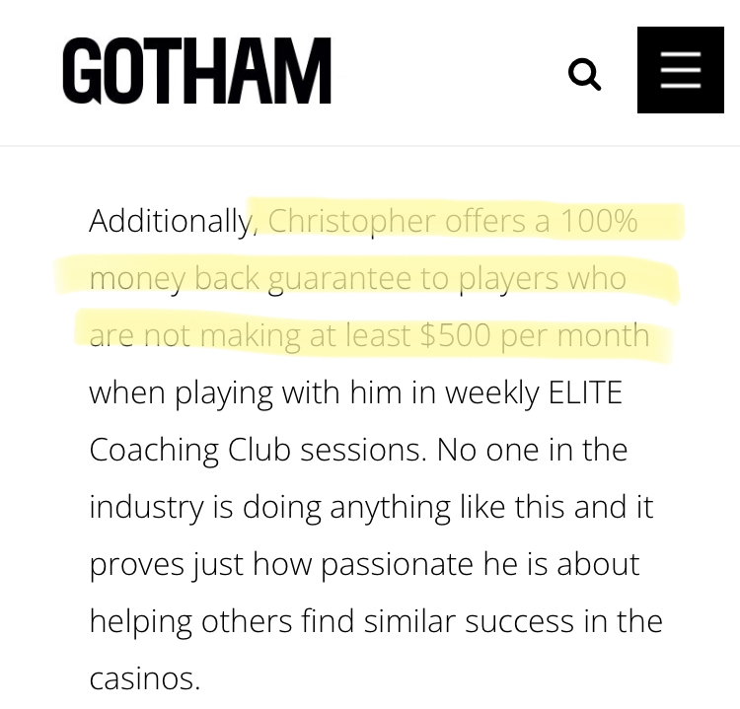Viewport: 740px width, 709px height.
Task: Click the highlighted phrase "$500 per month"
Action: [x=534, y=335]
